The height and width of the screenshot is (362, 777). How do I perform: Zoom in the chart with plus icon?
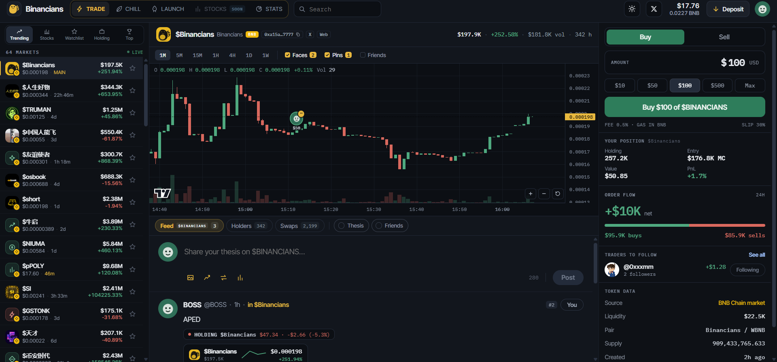(531, 194)
